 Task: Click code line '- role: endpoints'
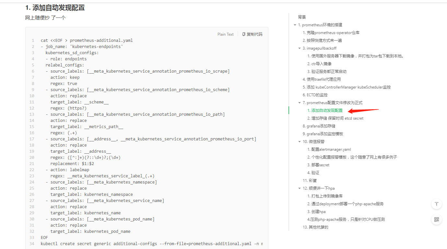66,59
